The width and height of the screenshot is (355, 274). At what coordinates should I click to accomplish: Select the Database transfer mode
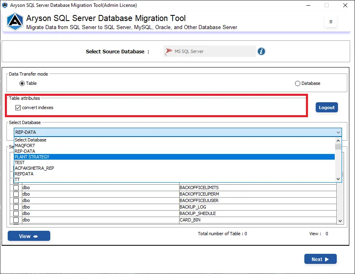tap(297, 84)
